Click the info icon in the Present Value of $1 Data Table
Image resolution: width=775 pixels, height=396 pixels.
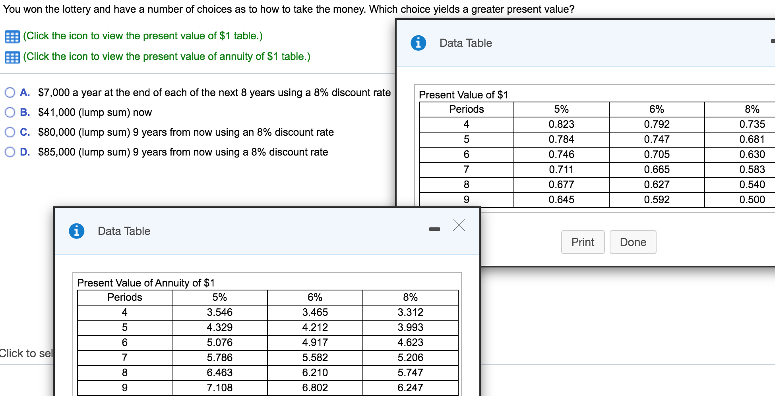pos(418,43)
